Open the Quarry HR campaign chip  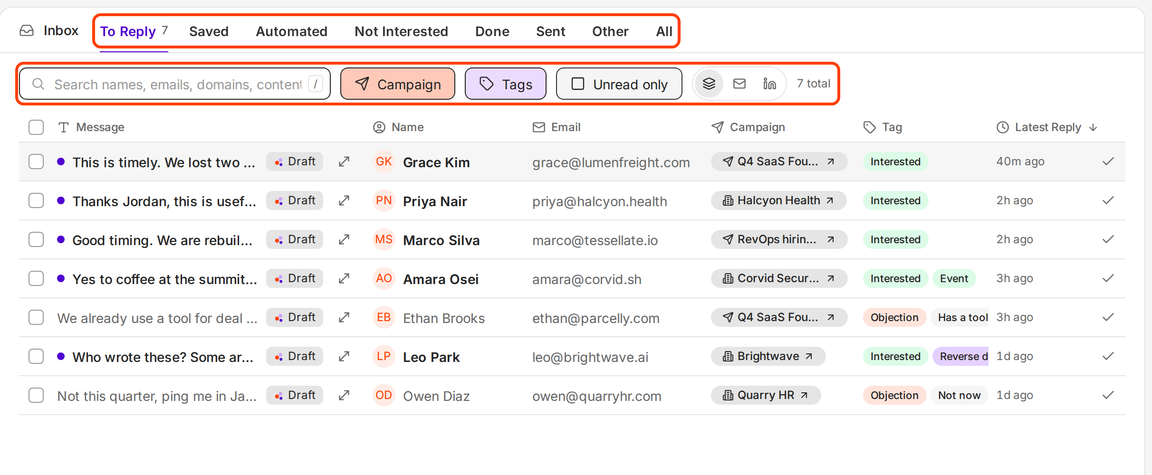coord(766,395)
